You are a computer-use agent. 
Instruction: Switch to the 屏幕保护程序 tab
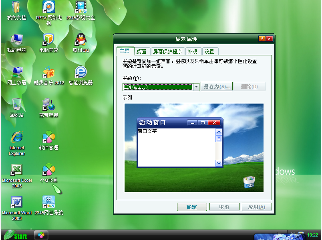pos(167,51)
